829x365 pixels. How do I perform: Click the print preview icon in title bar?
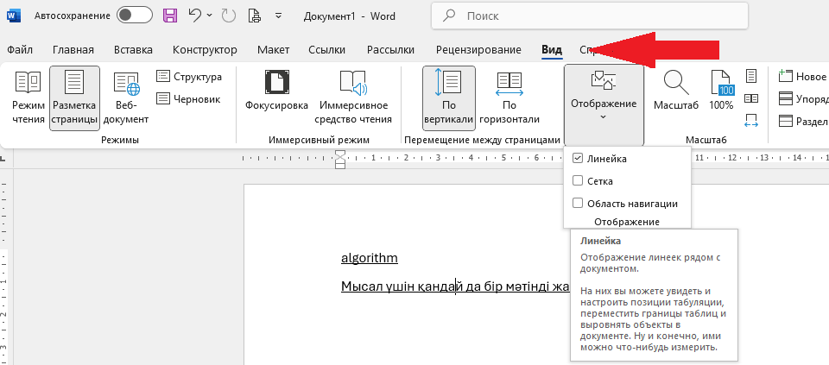point(255,16)
